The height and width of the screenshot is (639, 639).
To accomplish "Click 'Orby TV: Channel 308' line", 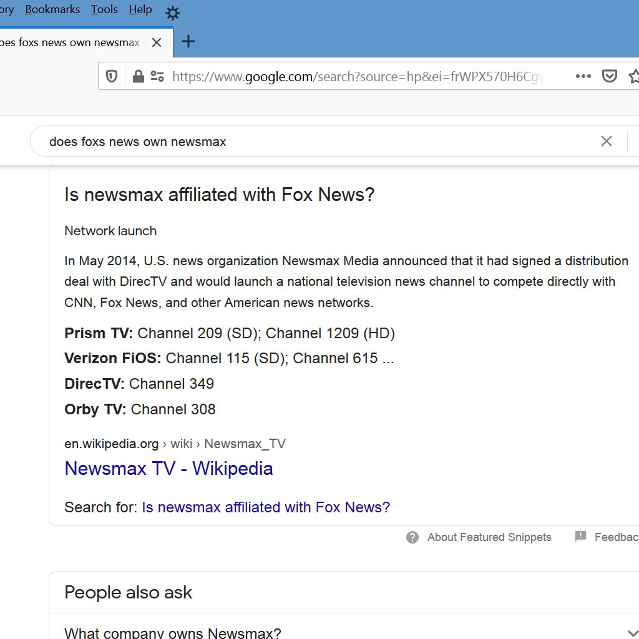I will (140, 409).
